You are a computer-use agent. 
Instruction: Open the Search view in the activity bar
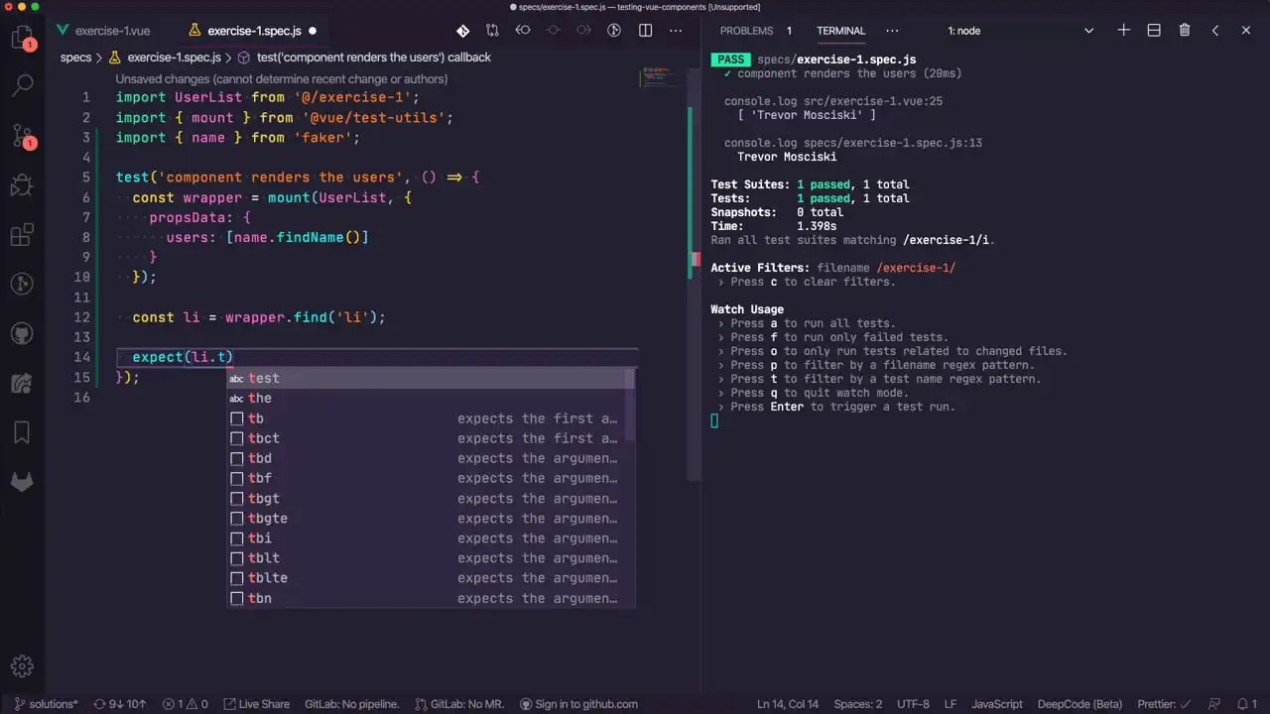[22, 86]
